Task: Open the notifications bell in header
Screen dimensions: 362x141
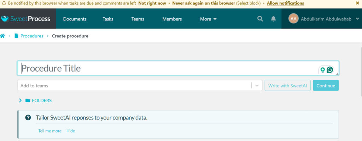Action: pos(273,19)
